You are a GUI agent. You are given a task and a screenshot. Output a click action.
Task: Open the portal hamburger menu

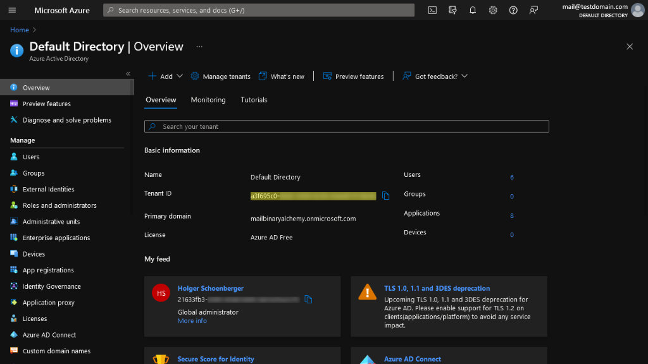point(12,10)
